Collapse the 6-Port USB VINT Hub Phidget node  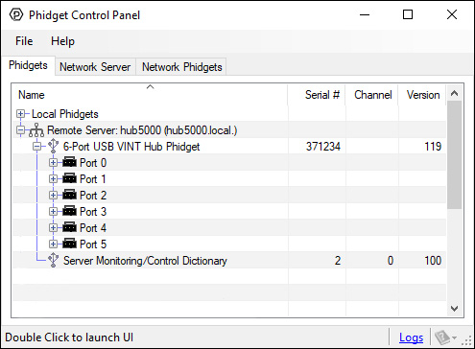[37, 147]
